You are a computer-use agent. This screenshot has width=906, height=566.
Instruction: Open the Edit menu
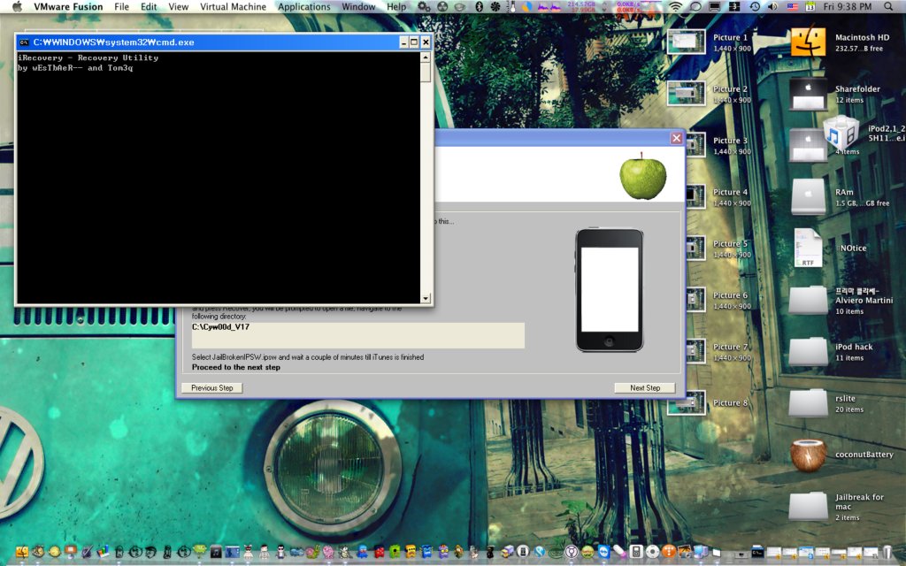(x=149, y=7)
